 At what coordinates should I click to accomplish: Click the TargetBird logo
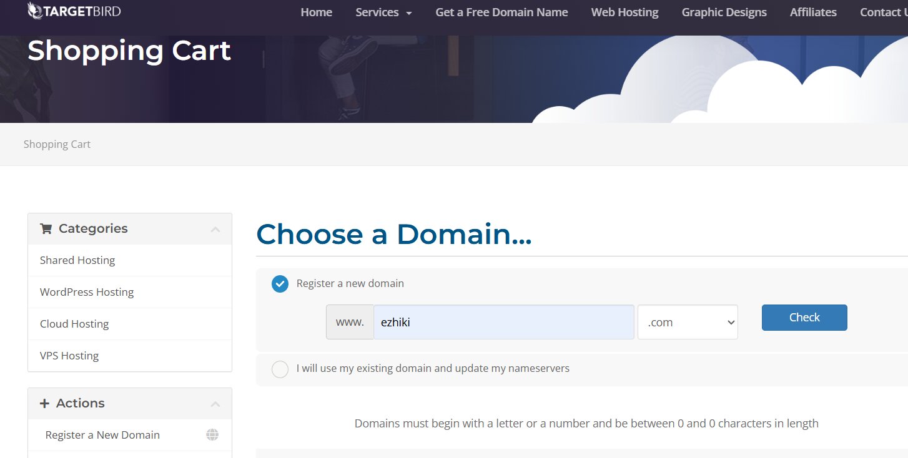pos(74,11)
